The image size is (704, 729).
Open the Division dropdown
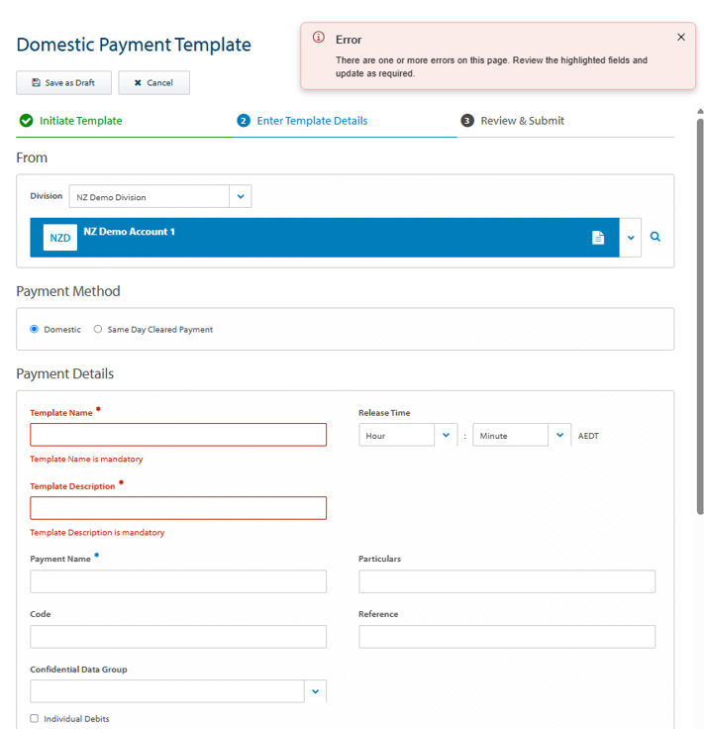click(x=160, y=197)
